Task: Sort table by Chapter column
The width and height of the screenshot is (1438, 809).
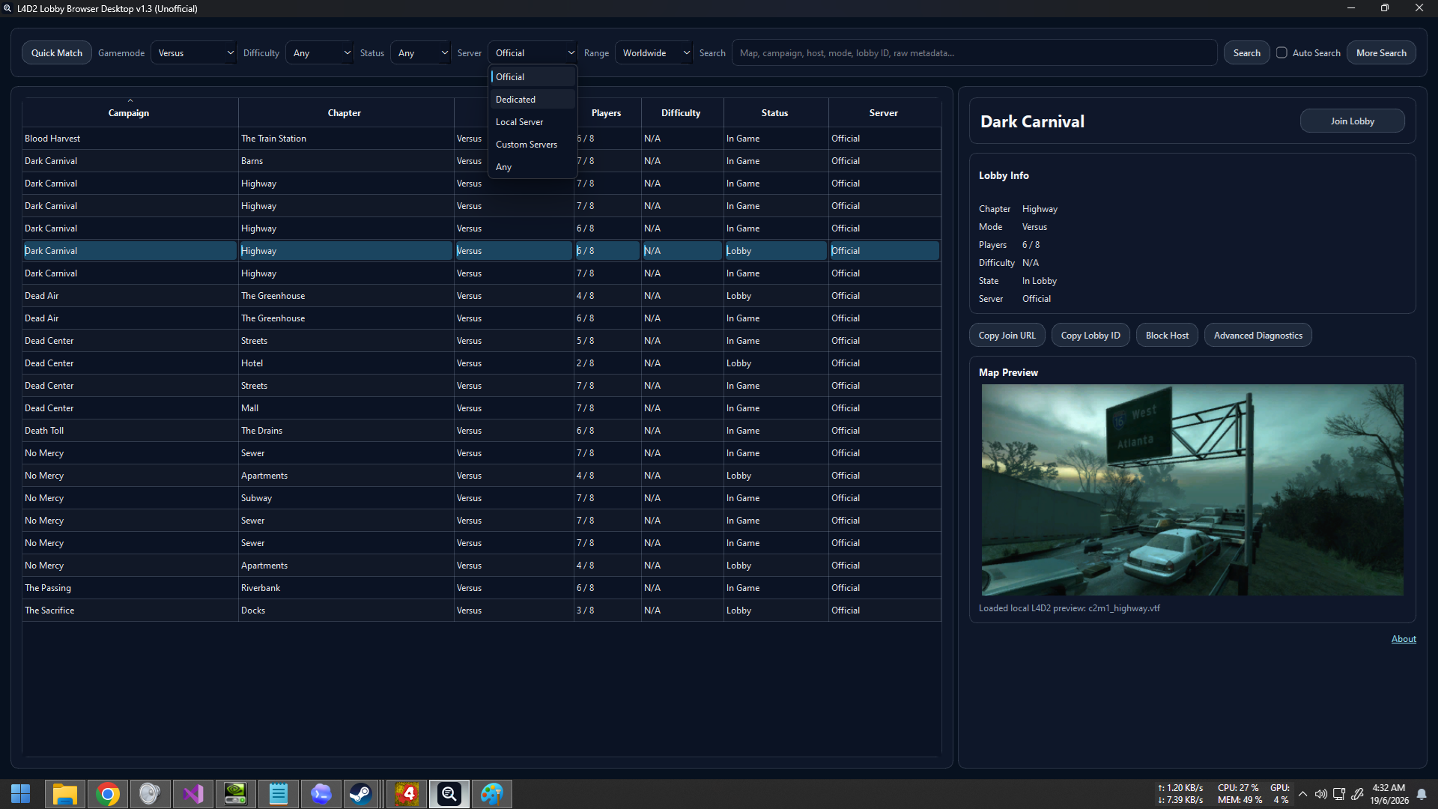Action: [x=345, y=112]
